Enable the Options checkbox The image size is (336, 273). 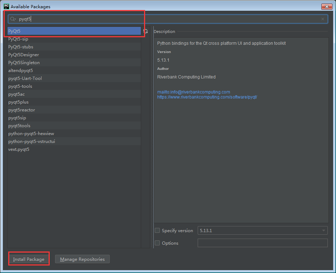[x=157, y=243]
